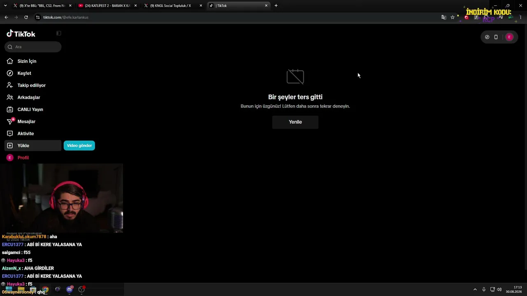View site information for tiktok.com
527x296 pixels.
[38, 17]
